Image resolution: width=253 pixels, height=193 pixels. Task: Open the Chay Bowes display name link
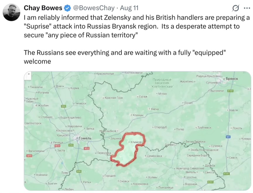pyautogui.click(x=43, y=8)
